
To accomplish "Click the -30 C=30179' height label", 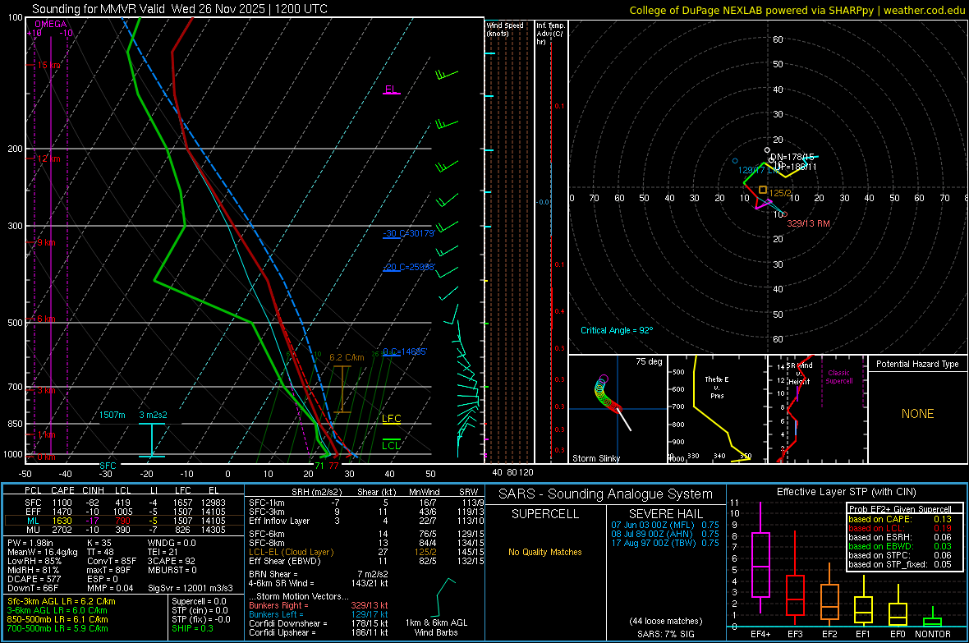I will tap(408, 233).
